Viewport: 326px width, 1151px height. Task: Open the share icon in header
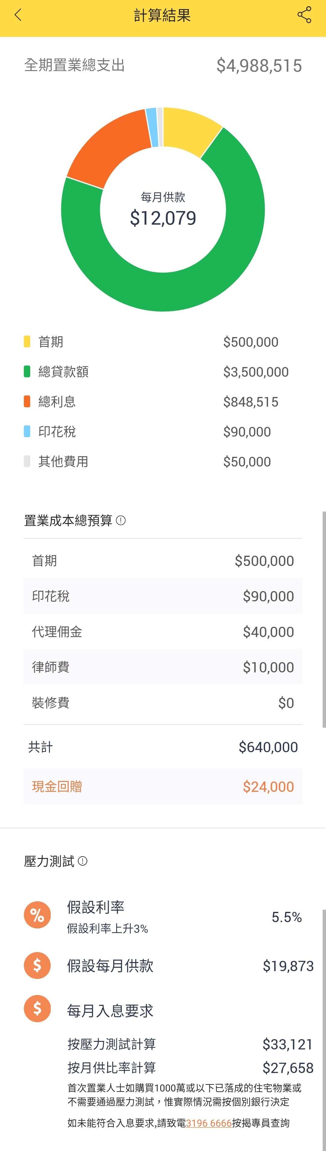304,15
